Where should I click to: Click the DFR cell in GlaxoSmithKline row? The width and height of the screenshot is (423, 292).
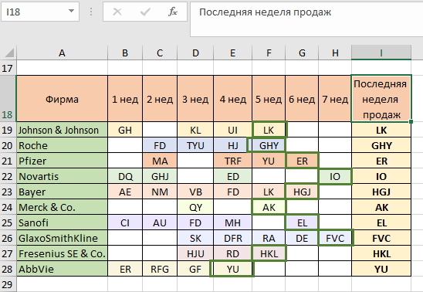(232, 238)
